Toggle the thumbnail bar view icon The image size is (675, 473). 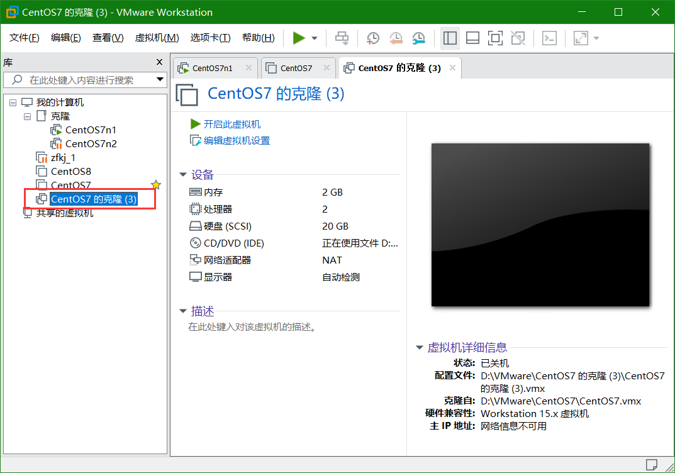pos(472,38)
